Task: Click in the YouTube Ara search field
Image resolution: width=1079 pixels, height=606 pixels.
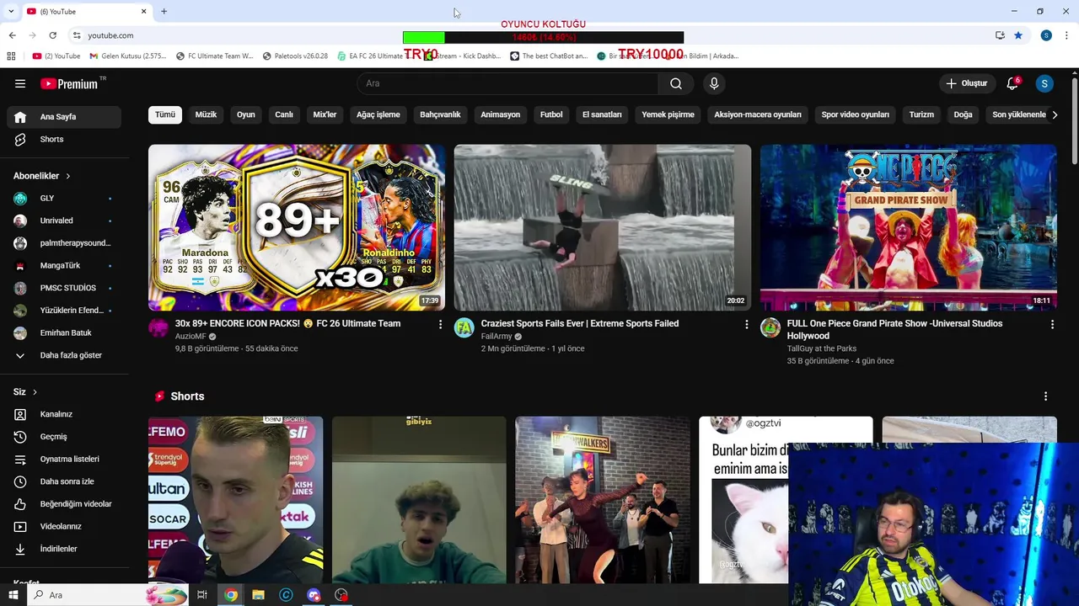Action: pyautogui.click(x=507, y=83)
